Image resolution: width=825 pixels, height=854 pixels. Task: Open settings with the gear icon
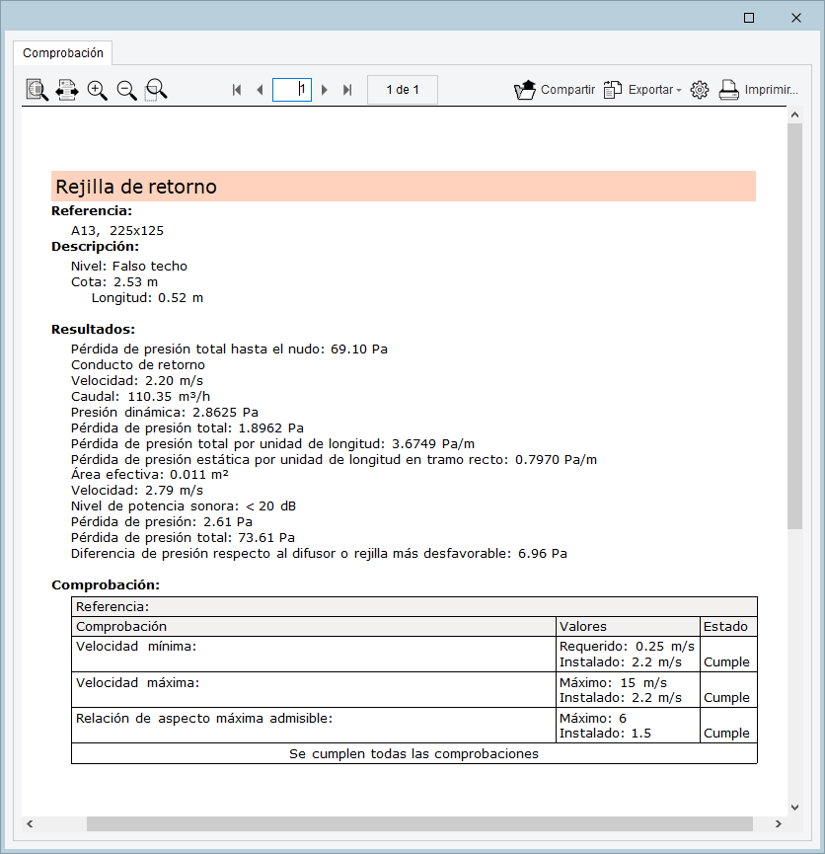point(700,89)
